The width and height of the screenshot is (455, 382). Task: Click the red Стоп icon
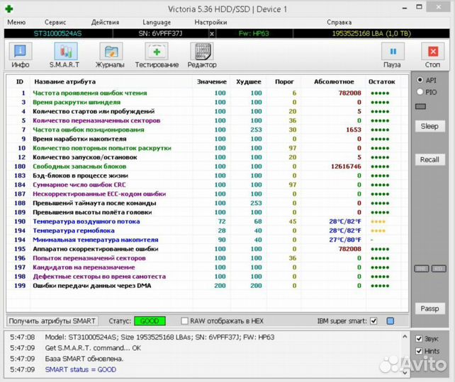(432, 52)
